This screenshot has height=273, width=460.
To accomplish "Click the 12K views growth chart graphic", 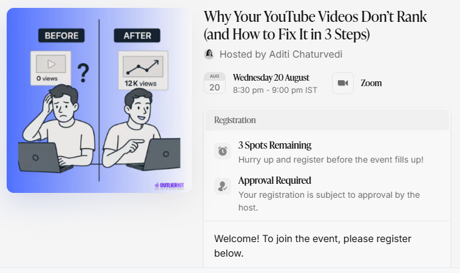I will [x=143, y=70].
